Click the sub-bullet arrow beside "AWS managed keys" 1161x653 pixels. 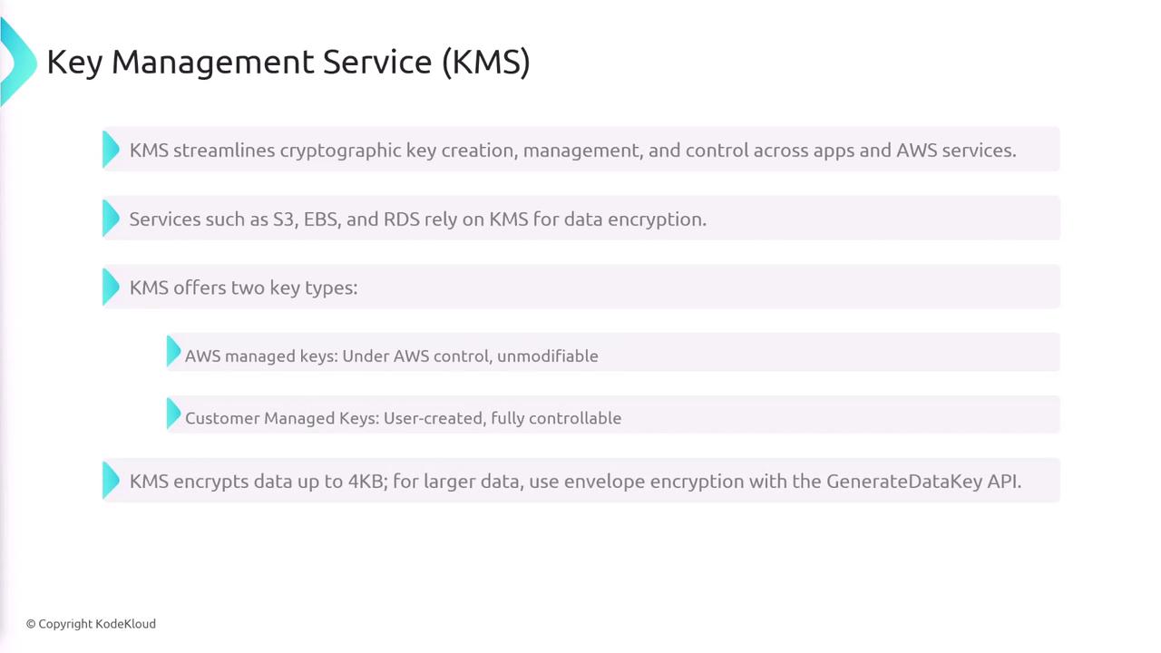173,352
